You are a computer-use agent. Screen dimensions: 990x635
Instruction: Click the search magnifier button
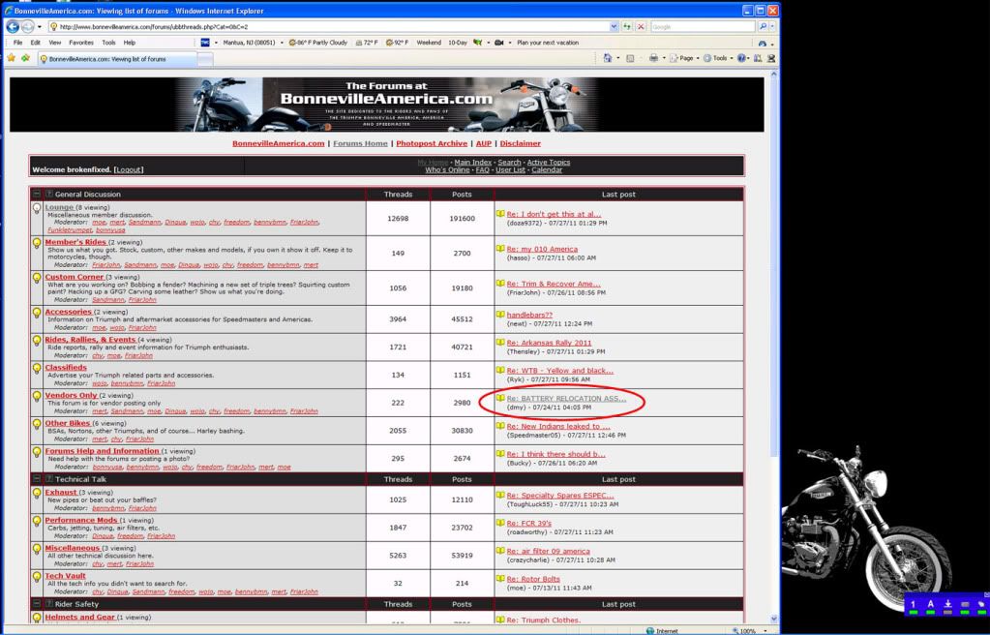point(764,26)
